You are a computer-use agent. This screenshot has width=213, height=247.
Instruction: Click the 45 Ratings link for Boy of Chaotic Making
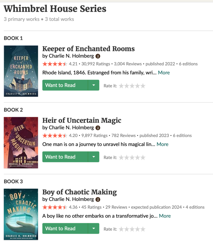tap(91, 207)
